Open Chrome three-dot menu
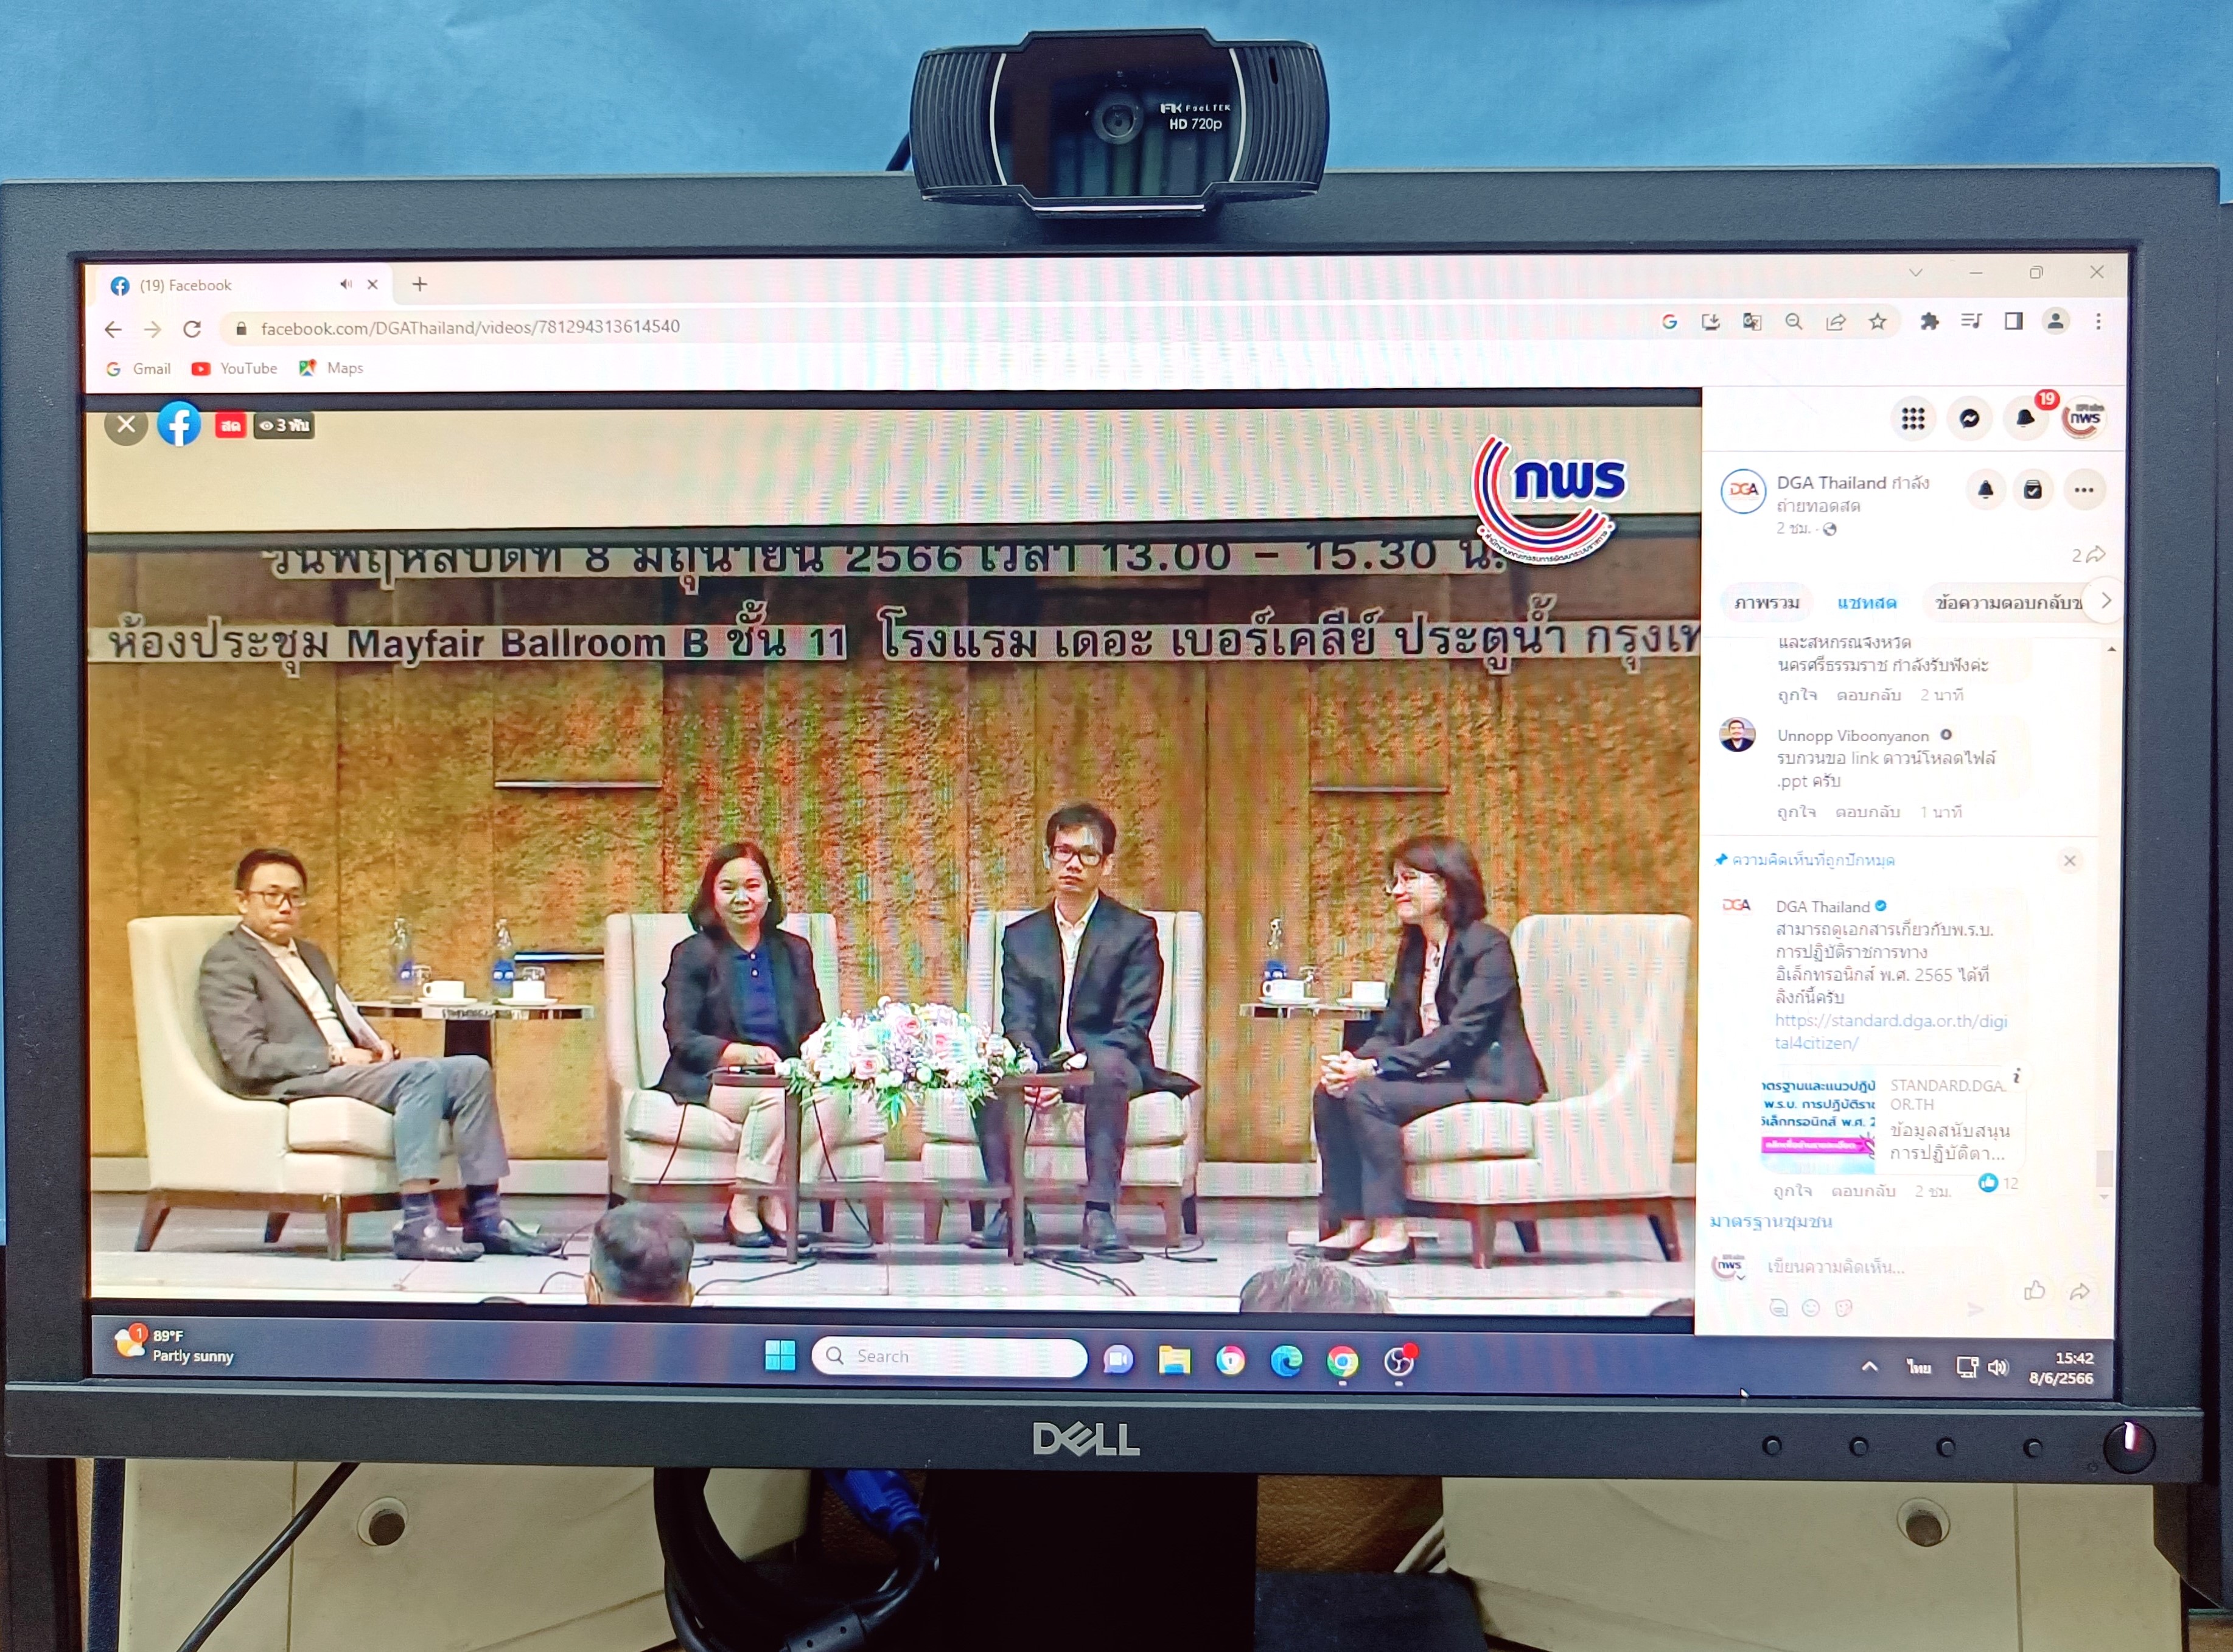 (2098, 321)
